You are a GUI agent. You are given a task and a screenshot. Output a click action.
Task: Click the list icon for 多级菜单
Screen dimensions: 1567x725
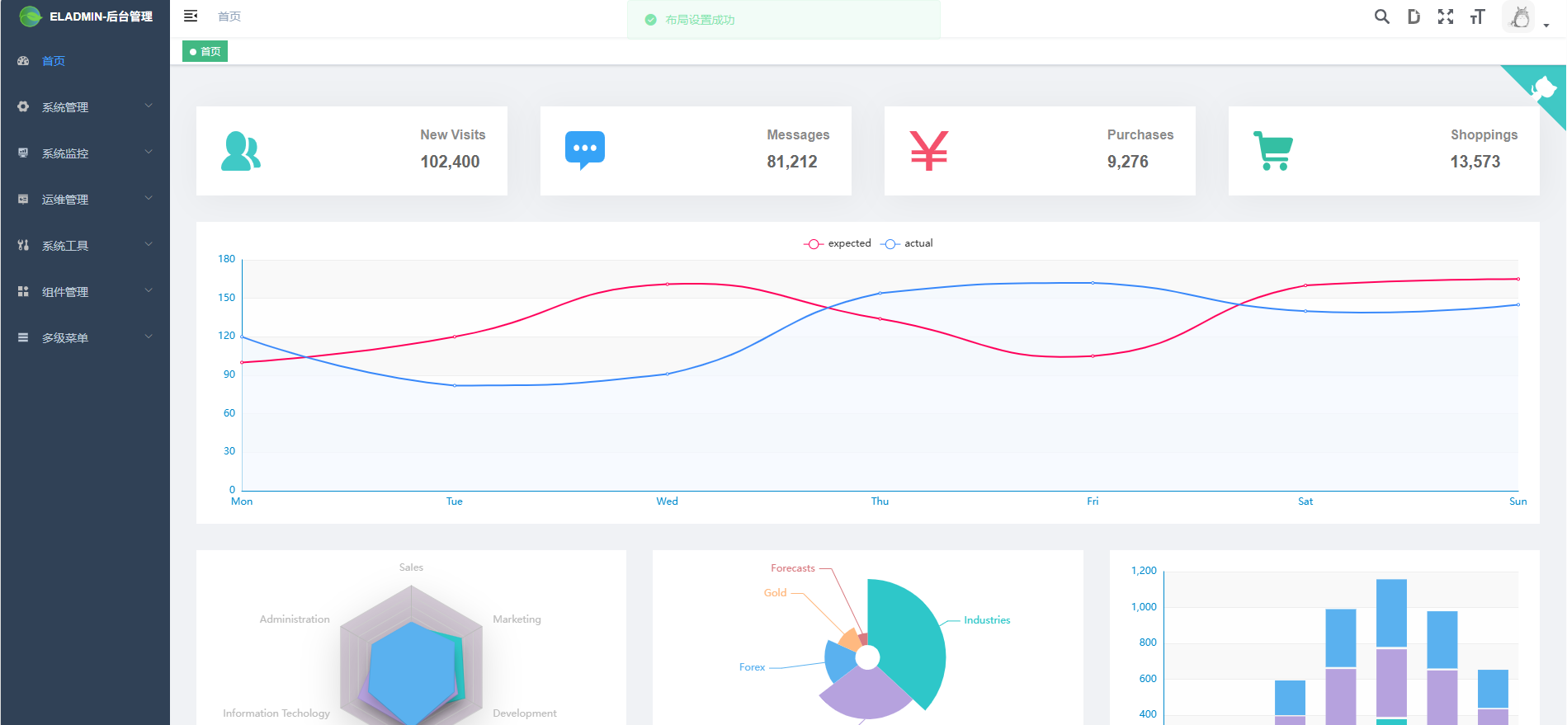pos(23,337)
